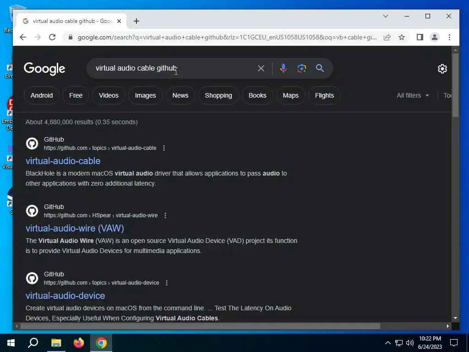
Task: Start voice search with the microphone
Action: tap(283, 68)
